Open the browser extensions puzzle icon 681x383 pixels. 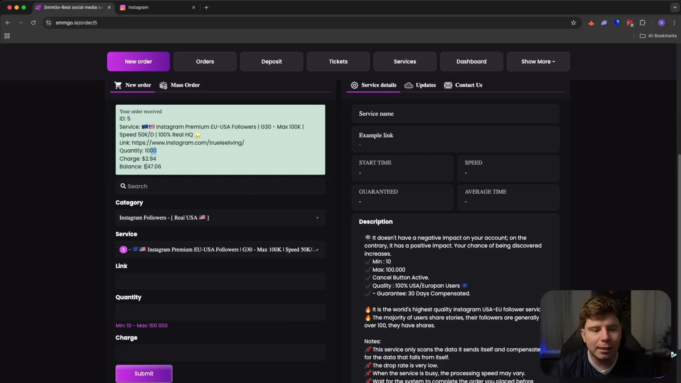642,23
